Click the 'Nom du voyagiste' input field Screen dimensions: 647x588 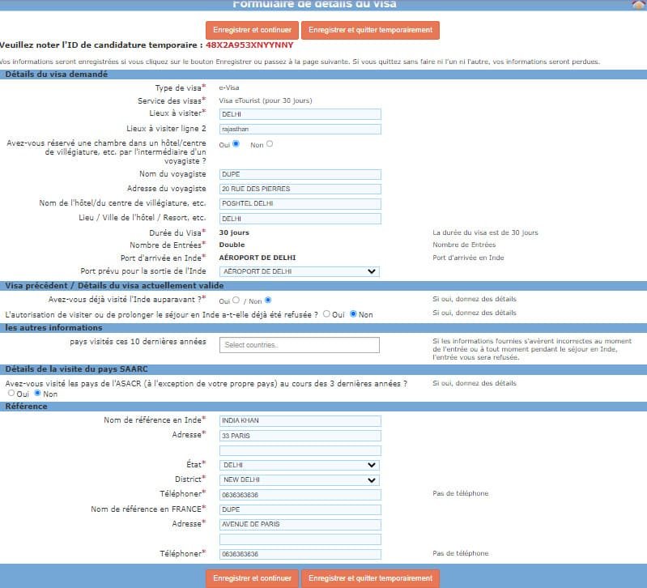[x=300, y=175]
